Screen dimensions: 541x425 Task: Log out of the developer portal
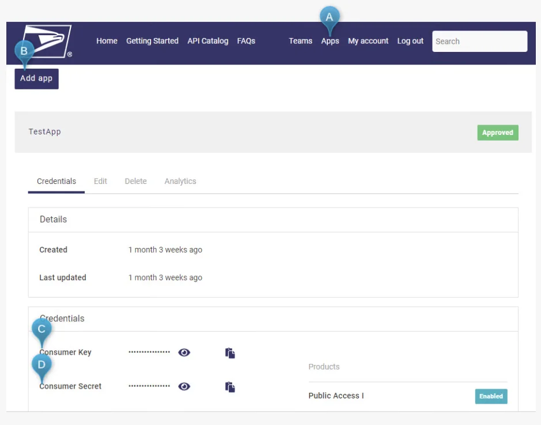410,41
